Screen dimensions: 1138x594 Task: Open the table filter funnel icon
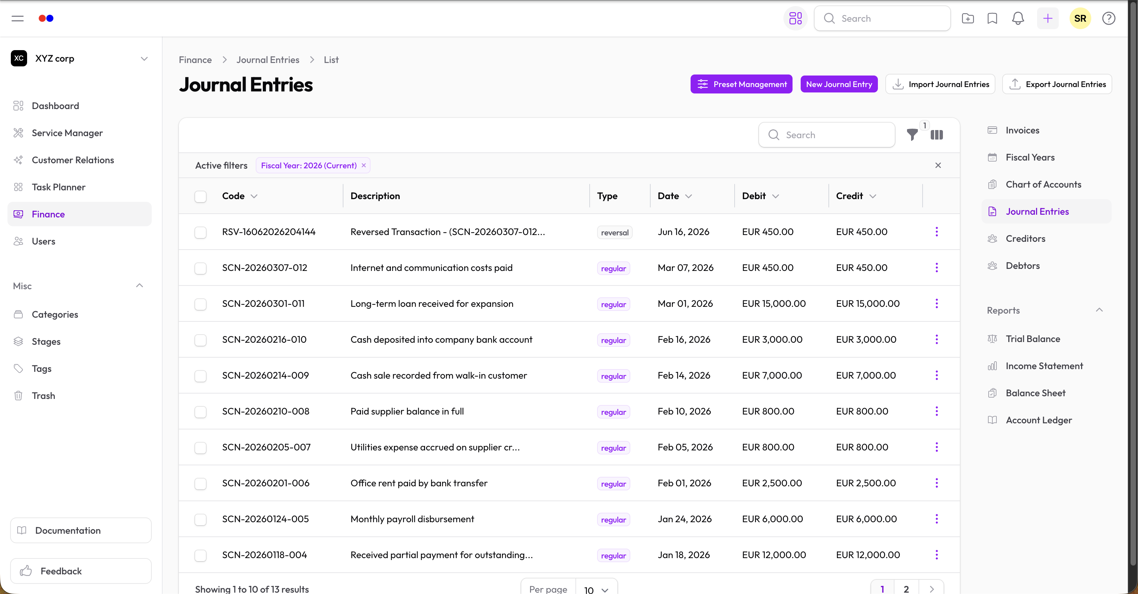[x=912, y=135]
